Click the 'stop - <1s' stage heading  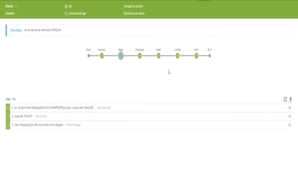point(11,99)
